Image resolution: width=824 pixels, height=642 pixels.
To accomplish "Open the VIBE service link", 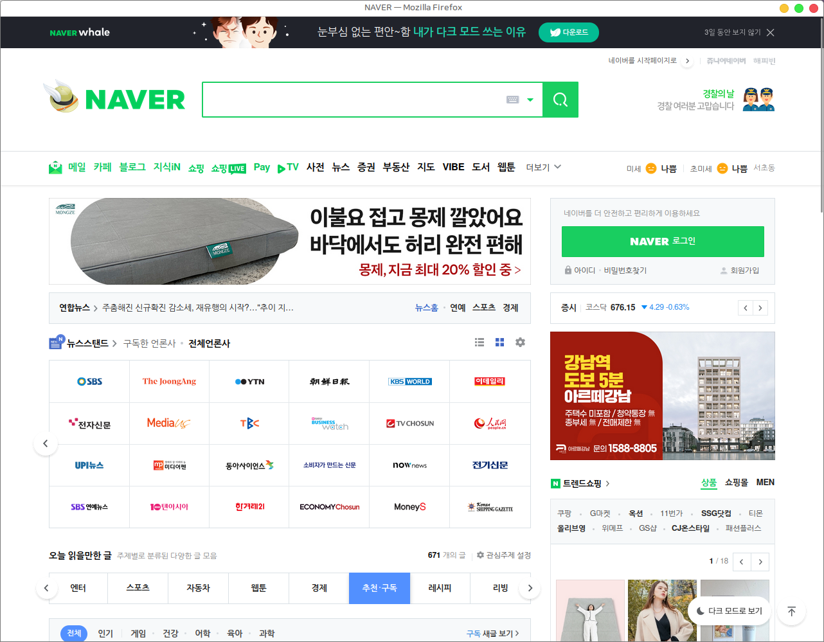I will coord(453,167).
